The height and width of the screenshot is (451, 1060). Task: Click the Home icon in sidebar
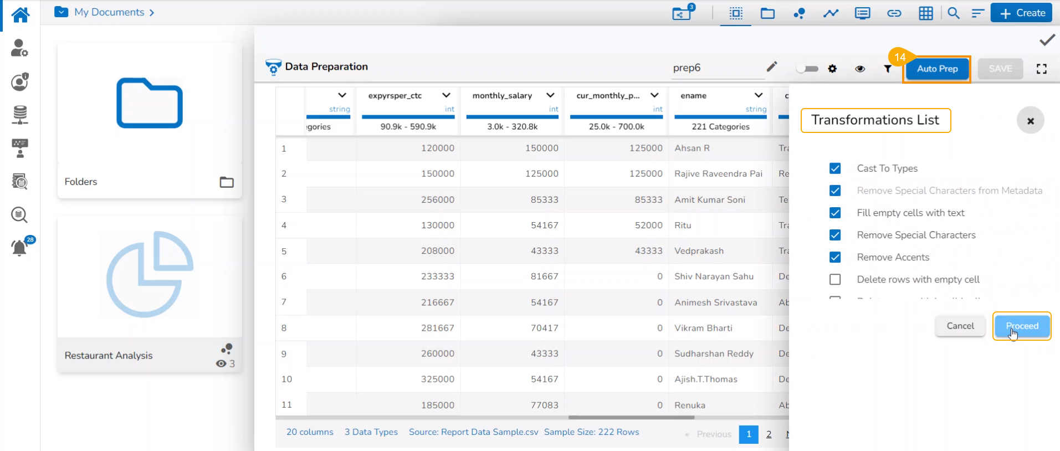[x=21, y=14]
